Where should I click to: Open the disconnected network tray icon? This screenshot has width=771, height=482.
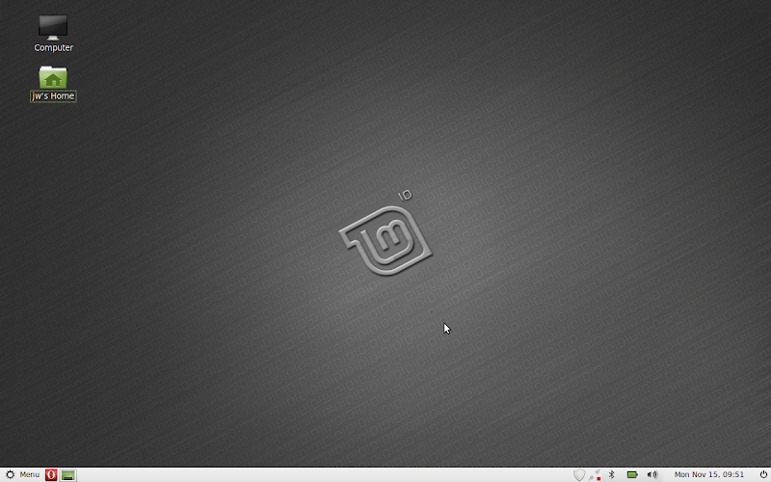point(595,474)
